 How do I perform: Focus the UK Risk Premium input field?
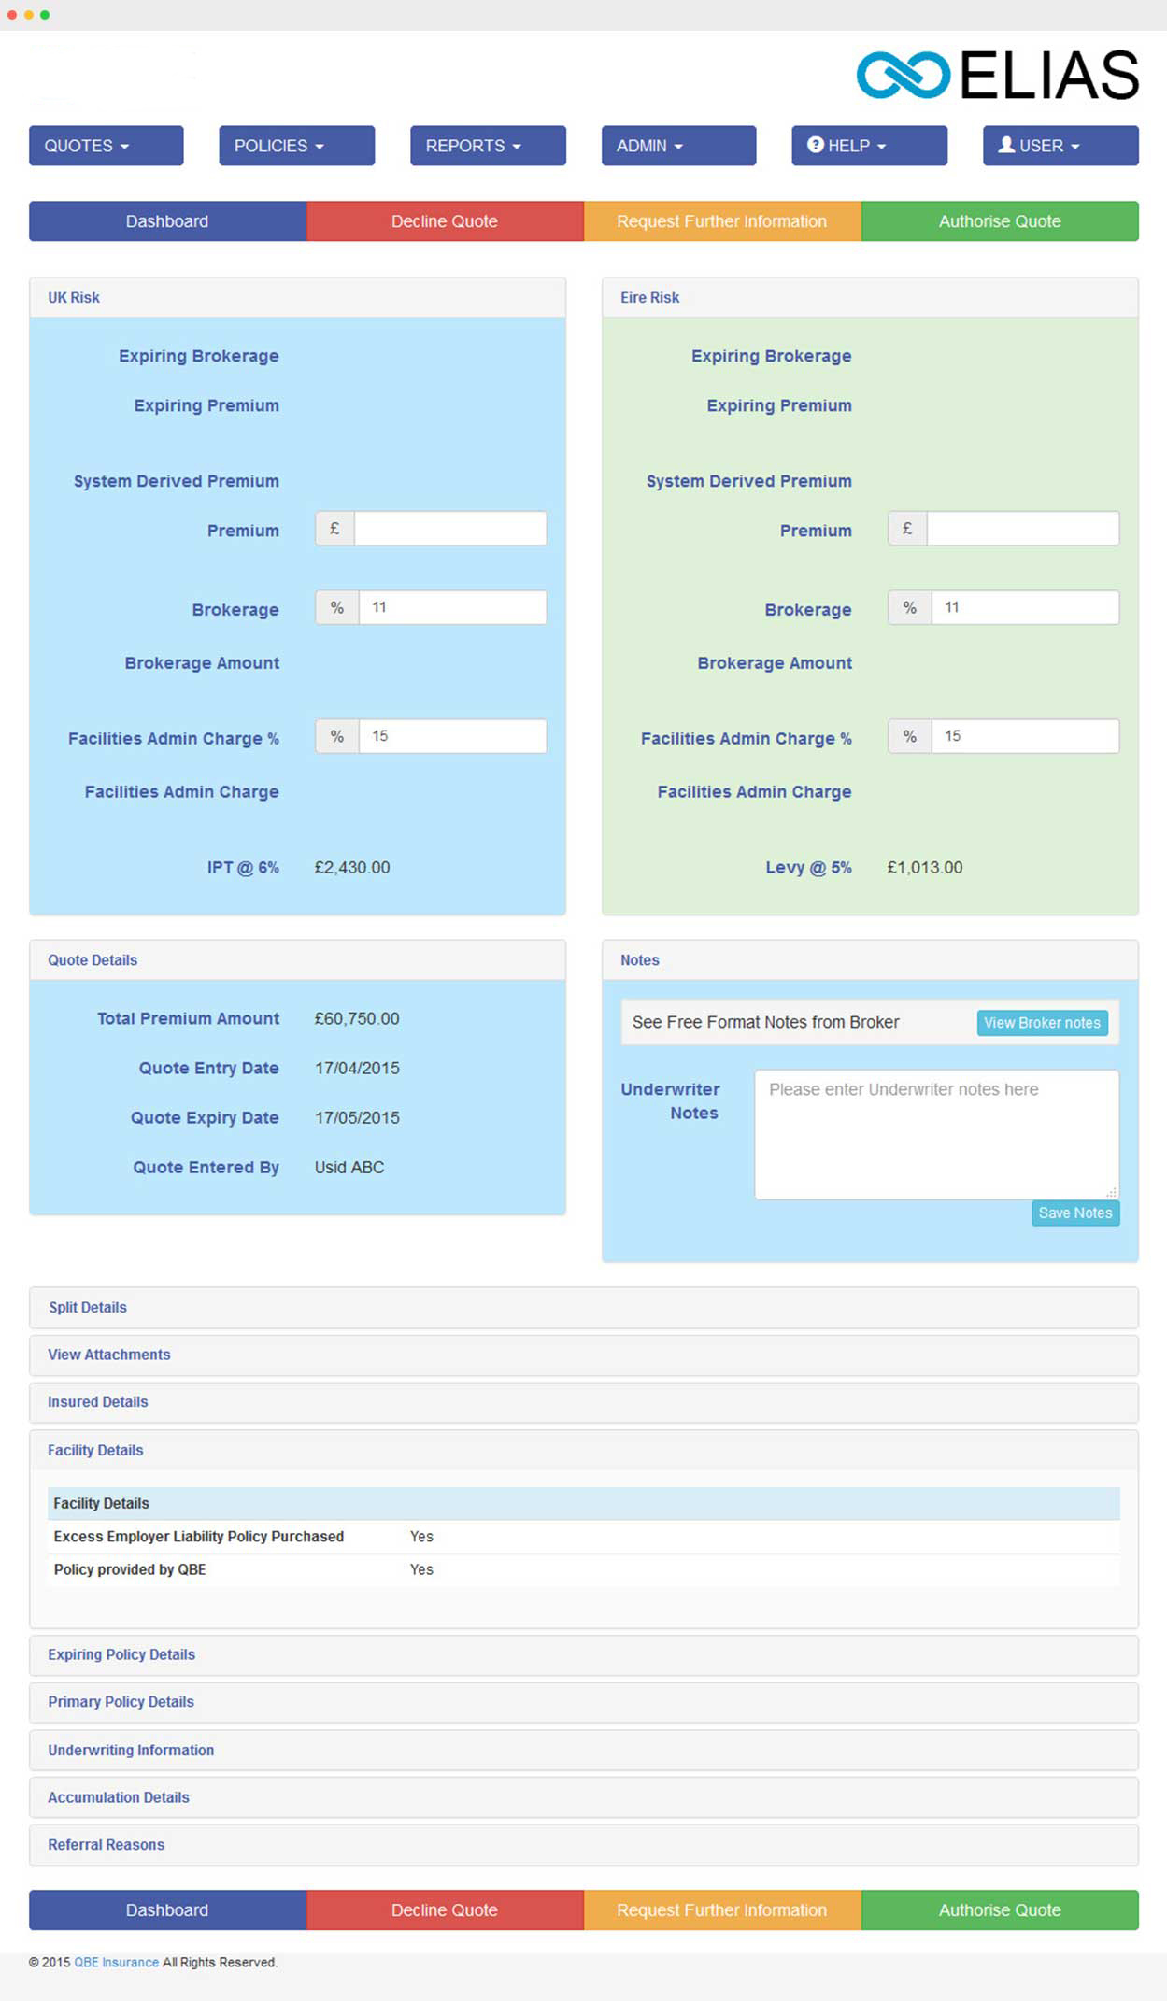(449, 529)
